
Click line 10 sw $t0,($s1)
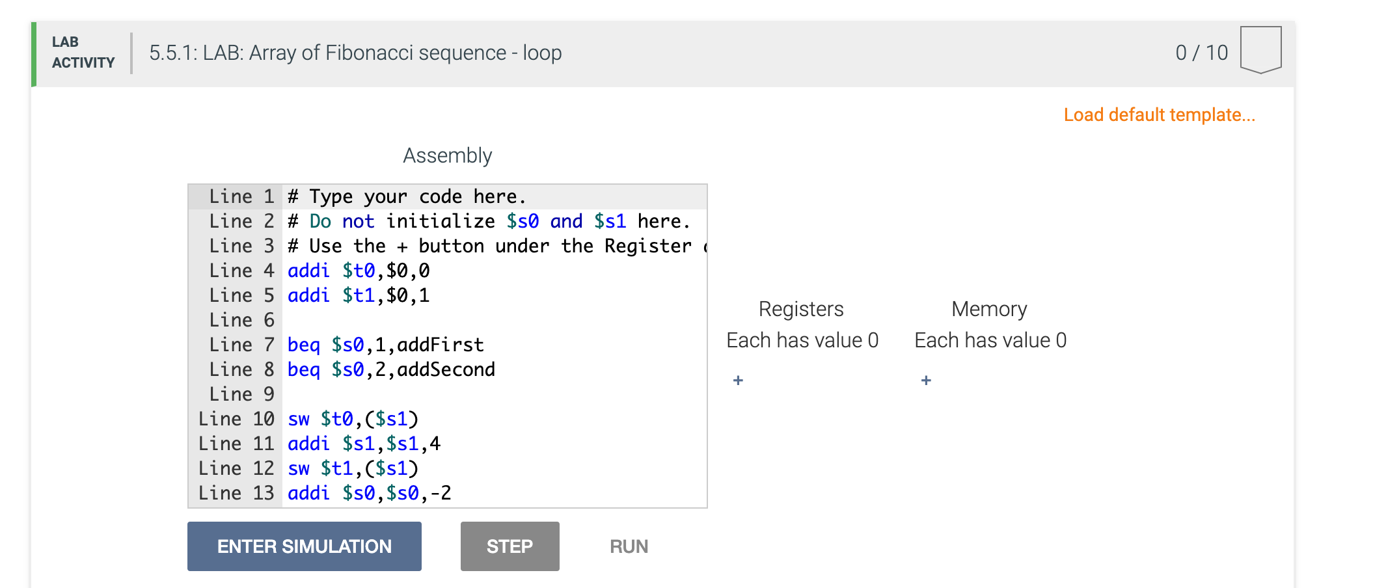coord(353,419)
